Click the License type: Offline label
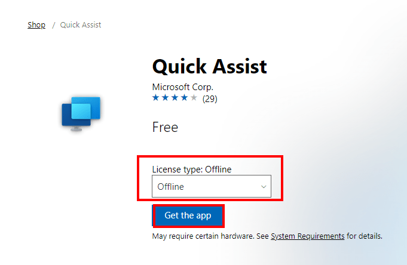 (x=191, y=170)
